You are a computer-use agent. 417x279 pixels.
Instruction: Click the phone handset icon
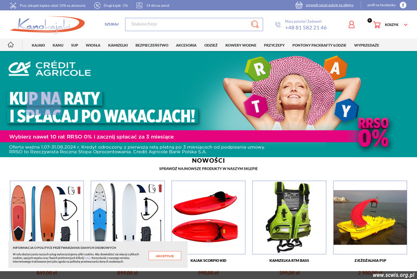278,24
